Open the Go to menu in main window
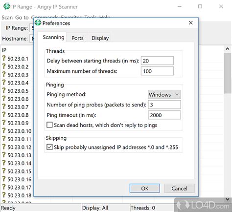Screen dimensions: 232x212 pos(22,18)
